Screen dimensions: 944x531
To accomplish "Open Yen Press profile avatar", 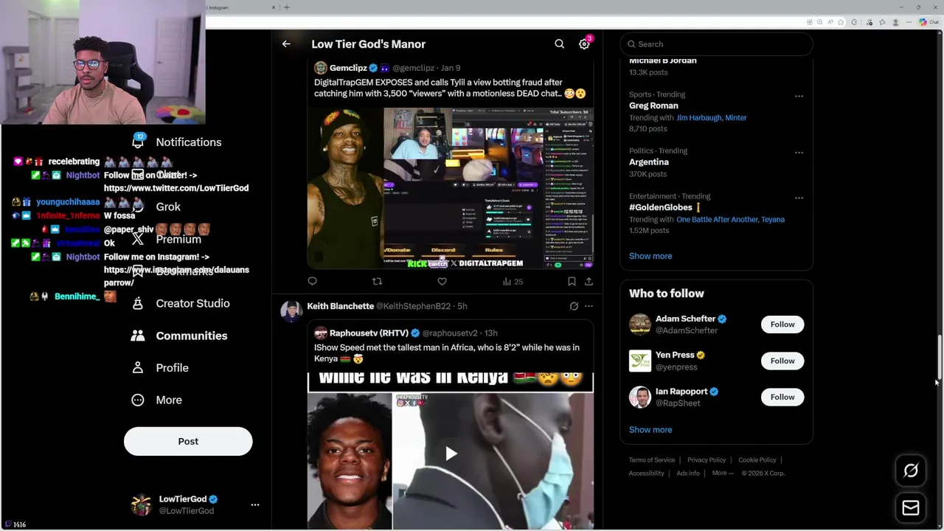I will pos(640,361).
